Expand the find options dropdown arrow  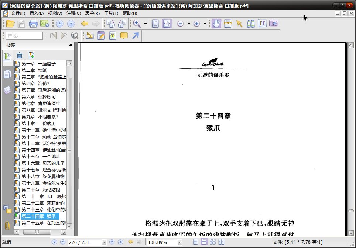click(x=45, y=35)
